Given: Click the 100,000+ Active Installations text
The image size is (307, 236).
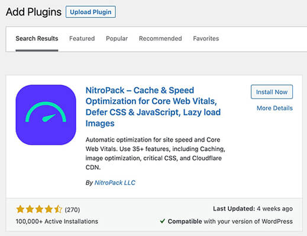Looking at the screenshot, I should click(57, 221).
